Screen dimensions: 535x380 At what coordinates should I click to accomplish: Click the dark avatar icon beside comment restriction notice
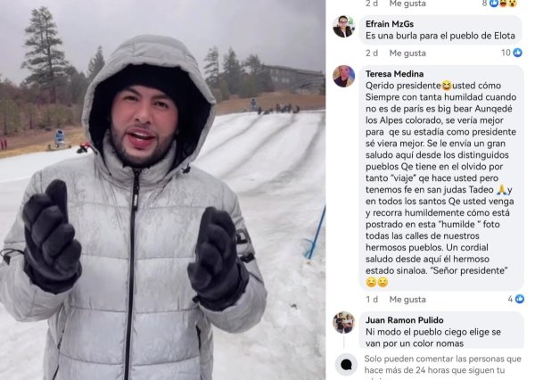click(346, 365)
